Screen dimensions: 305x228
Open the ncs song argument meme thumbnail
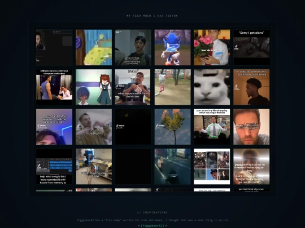(x=212, y=127)
